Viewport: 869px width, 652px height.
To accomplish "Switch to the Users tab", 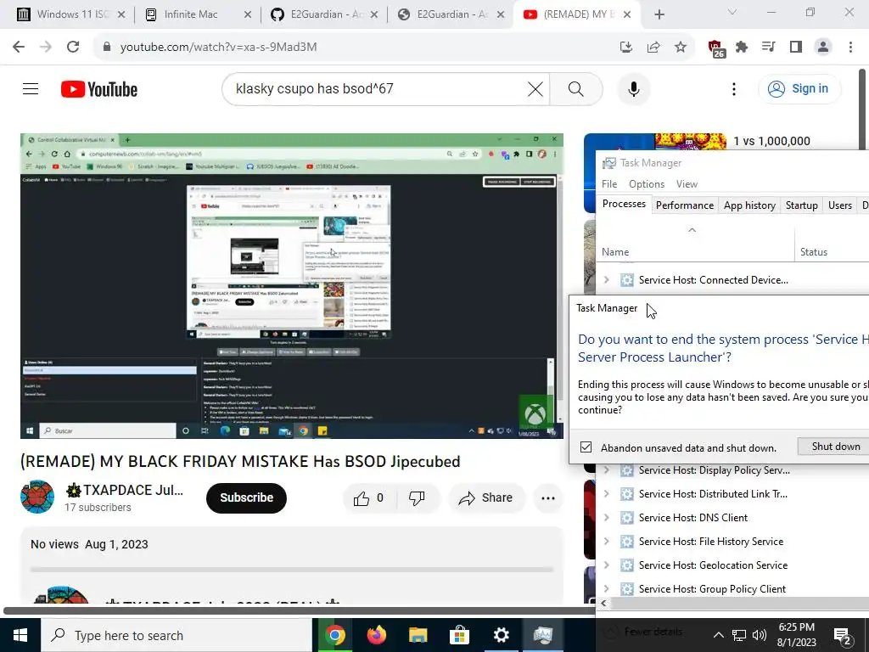I will [x=839, y=205].
